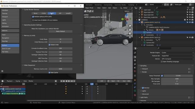Click the viewport pan hand gizmo
195x109 pixels.
point(130,30)
